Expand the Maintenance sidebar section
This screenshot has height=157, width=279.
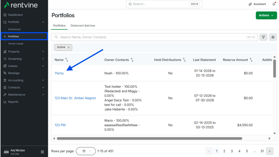(x=43, y=94)
